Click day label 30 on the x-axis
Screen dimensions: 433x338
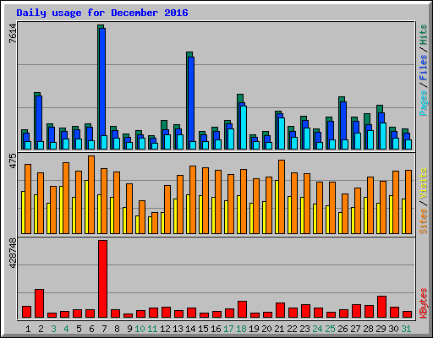tap(393, 329)
